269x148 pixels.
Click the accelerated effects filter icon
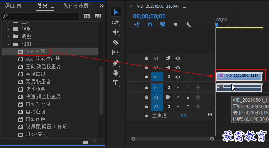(x=87, y=16)
